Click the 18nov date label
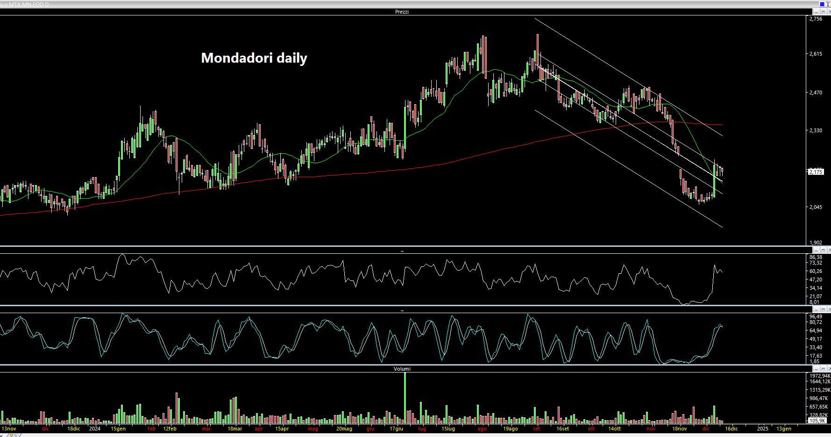The width and height of the screenshot is (831, 437). (680, 429)
